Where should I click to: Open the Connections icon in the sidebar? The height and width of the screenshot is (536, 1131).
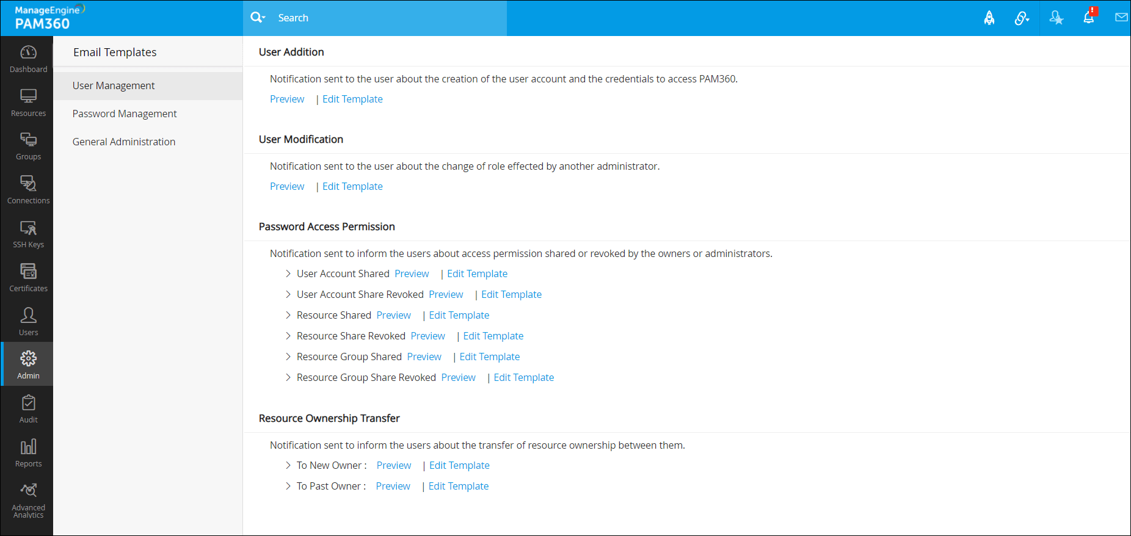(x=28, y=190)
